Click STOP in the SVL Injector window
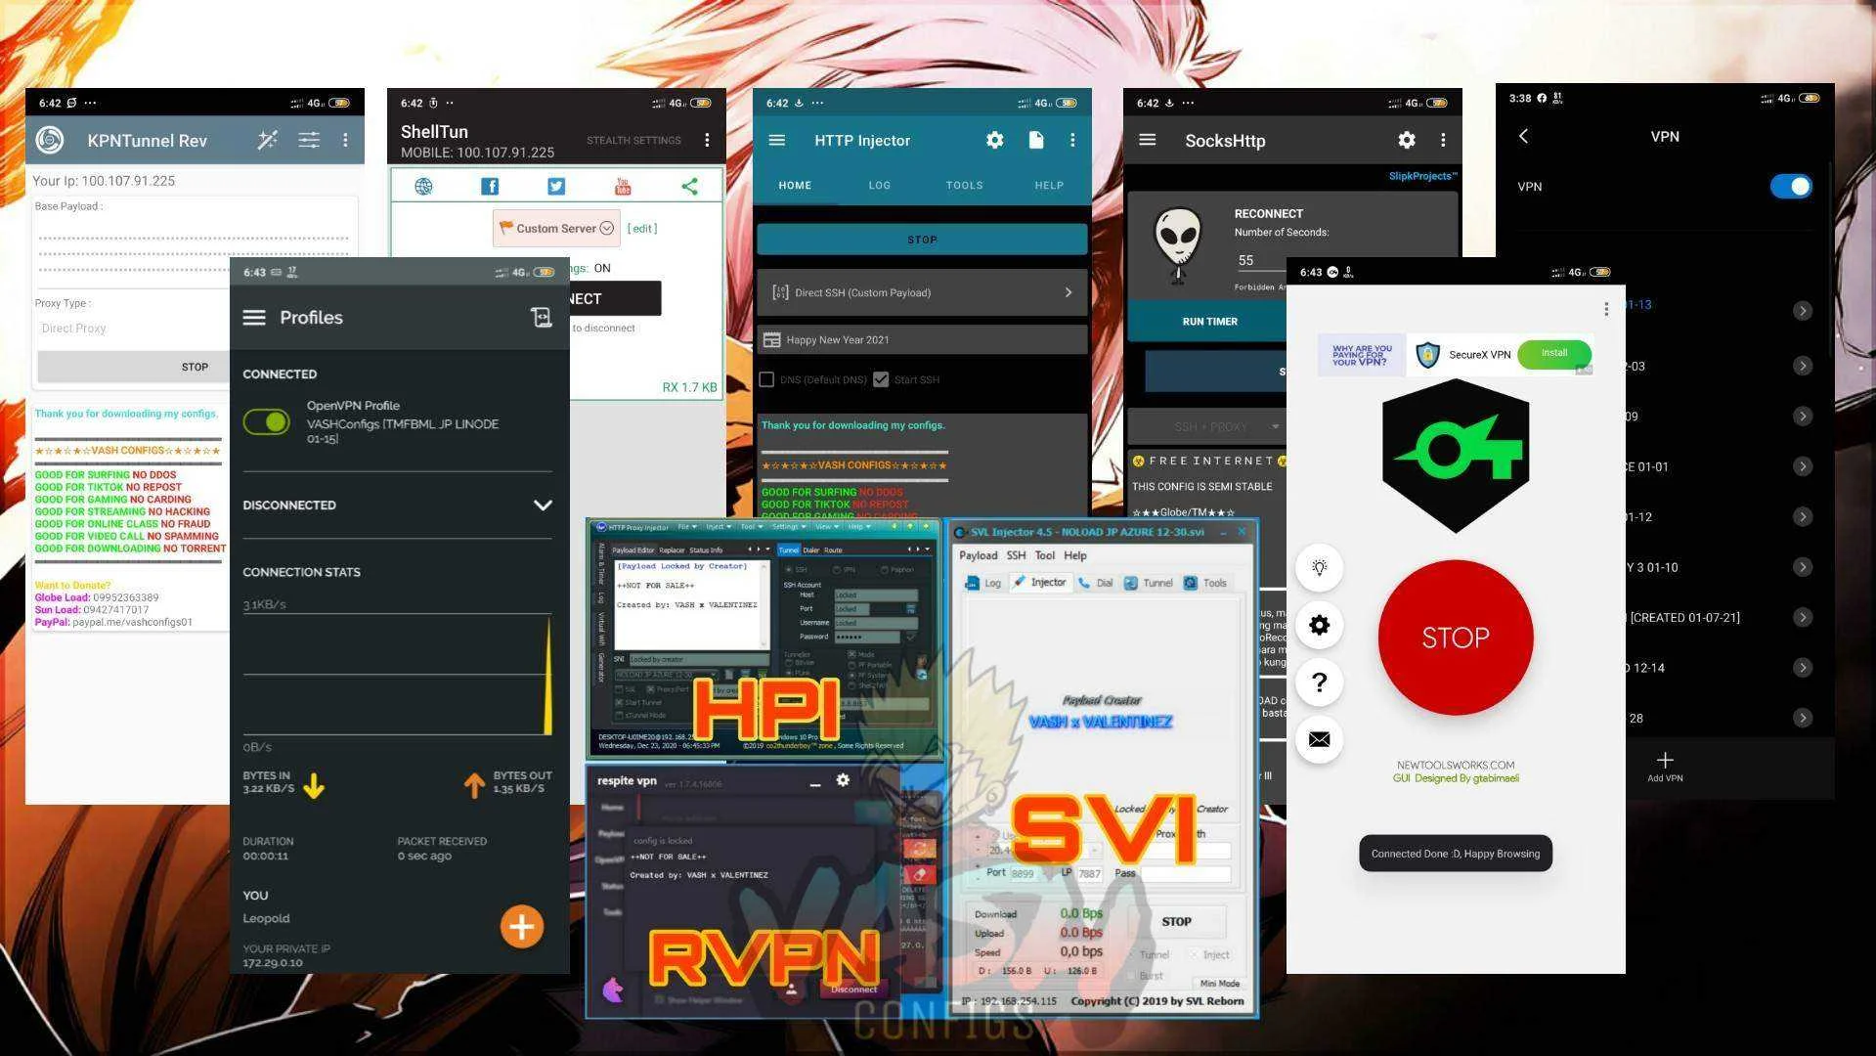 [x=1176, y=921]
